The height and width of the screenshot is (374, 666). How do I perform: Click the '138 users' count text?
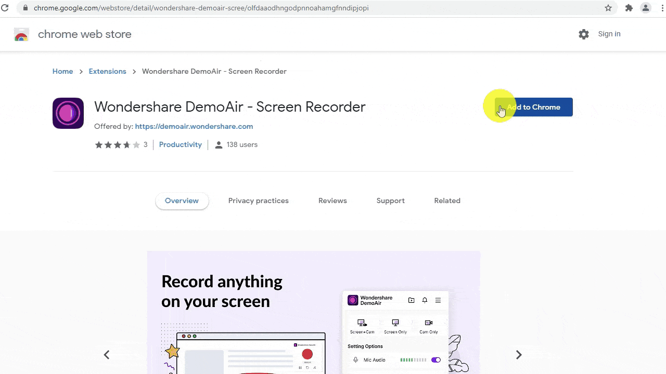coord(242,145)
